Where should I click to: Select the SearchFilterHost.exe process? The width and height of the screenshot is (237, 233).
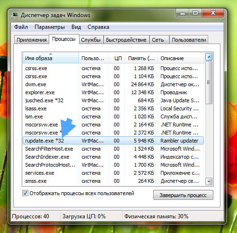(113, 149)
